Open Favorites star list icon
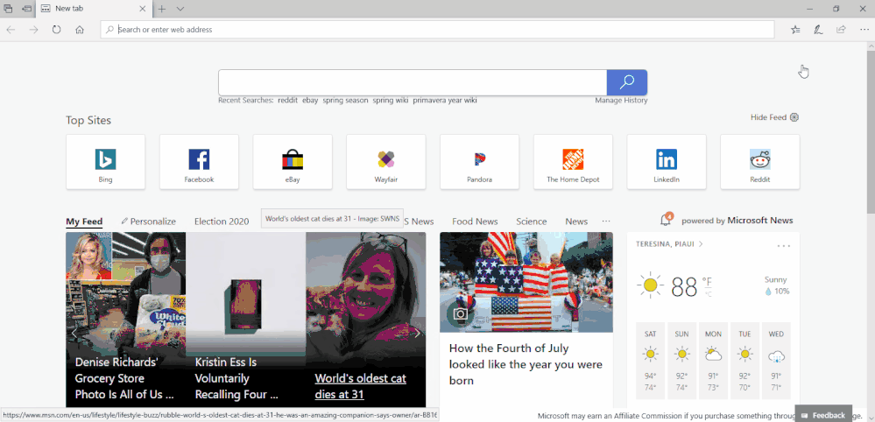The height and width of the screenshot is (422, 875). pos(796,30)
